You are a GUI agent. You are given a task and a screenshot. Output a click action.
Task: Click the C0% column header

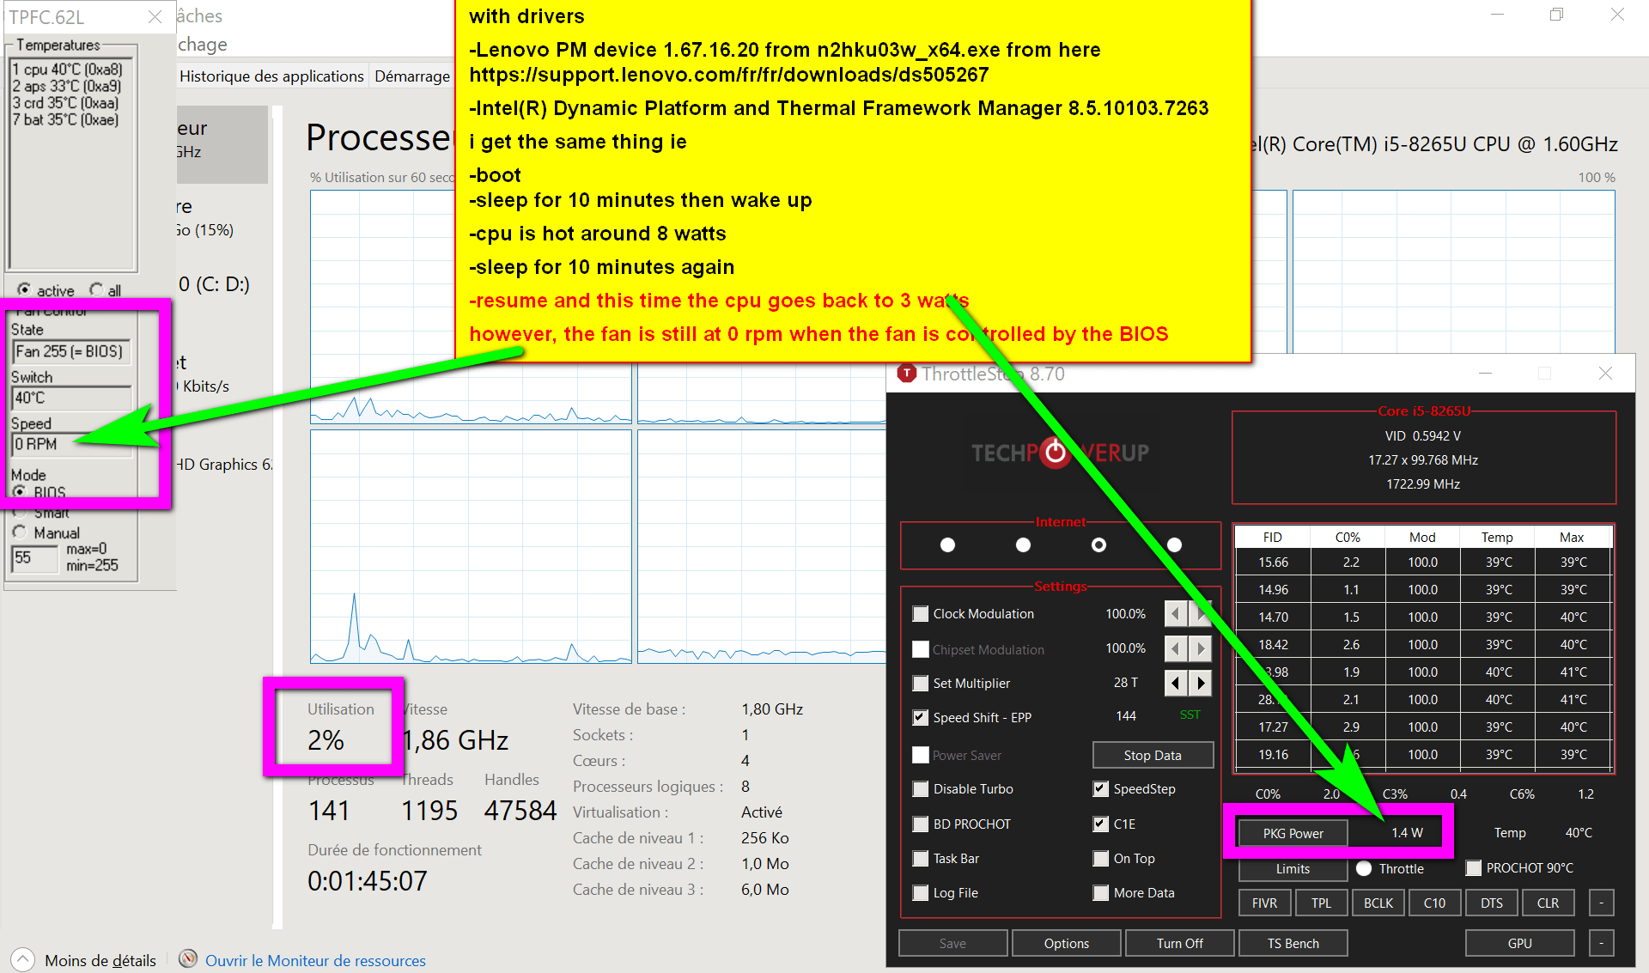coord(1348,537)
